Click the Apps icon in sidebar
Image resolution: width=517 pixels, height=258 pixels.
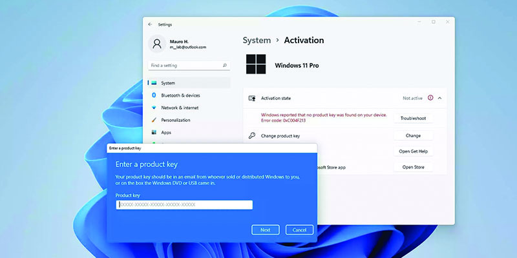click(154, 132)
